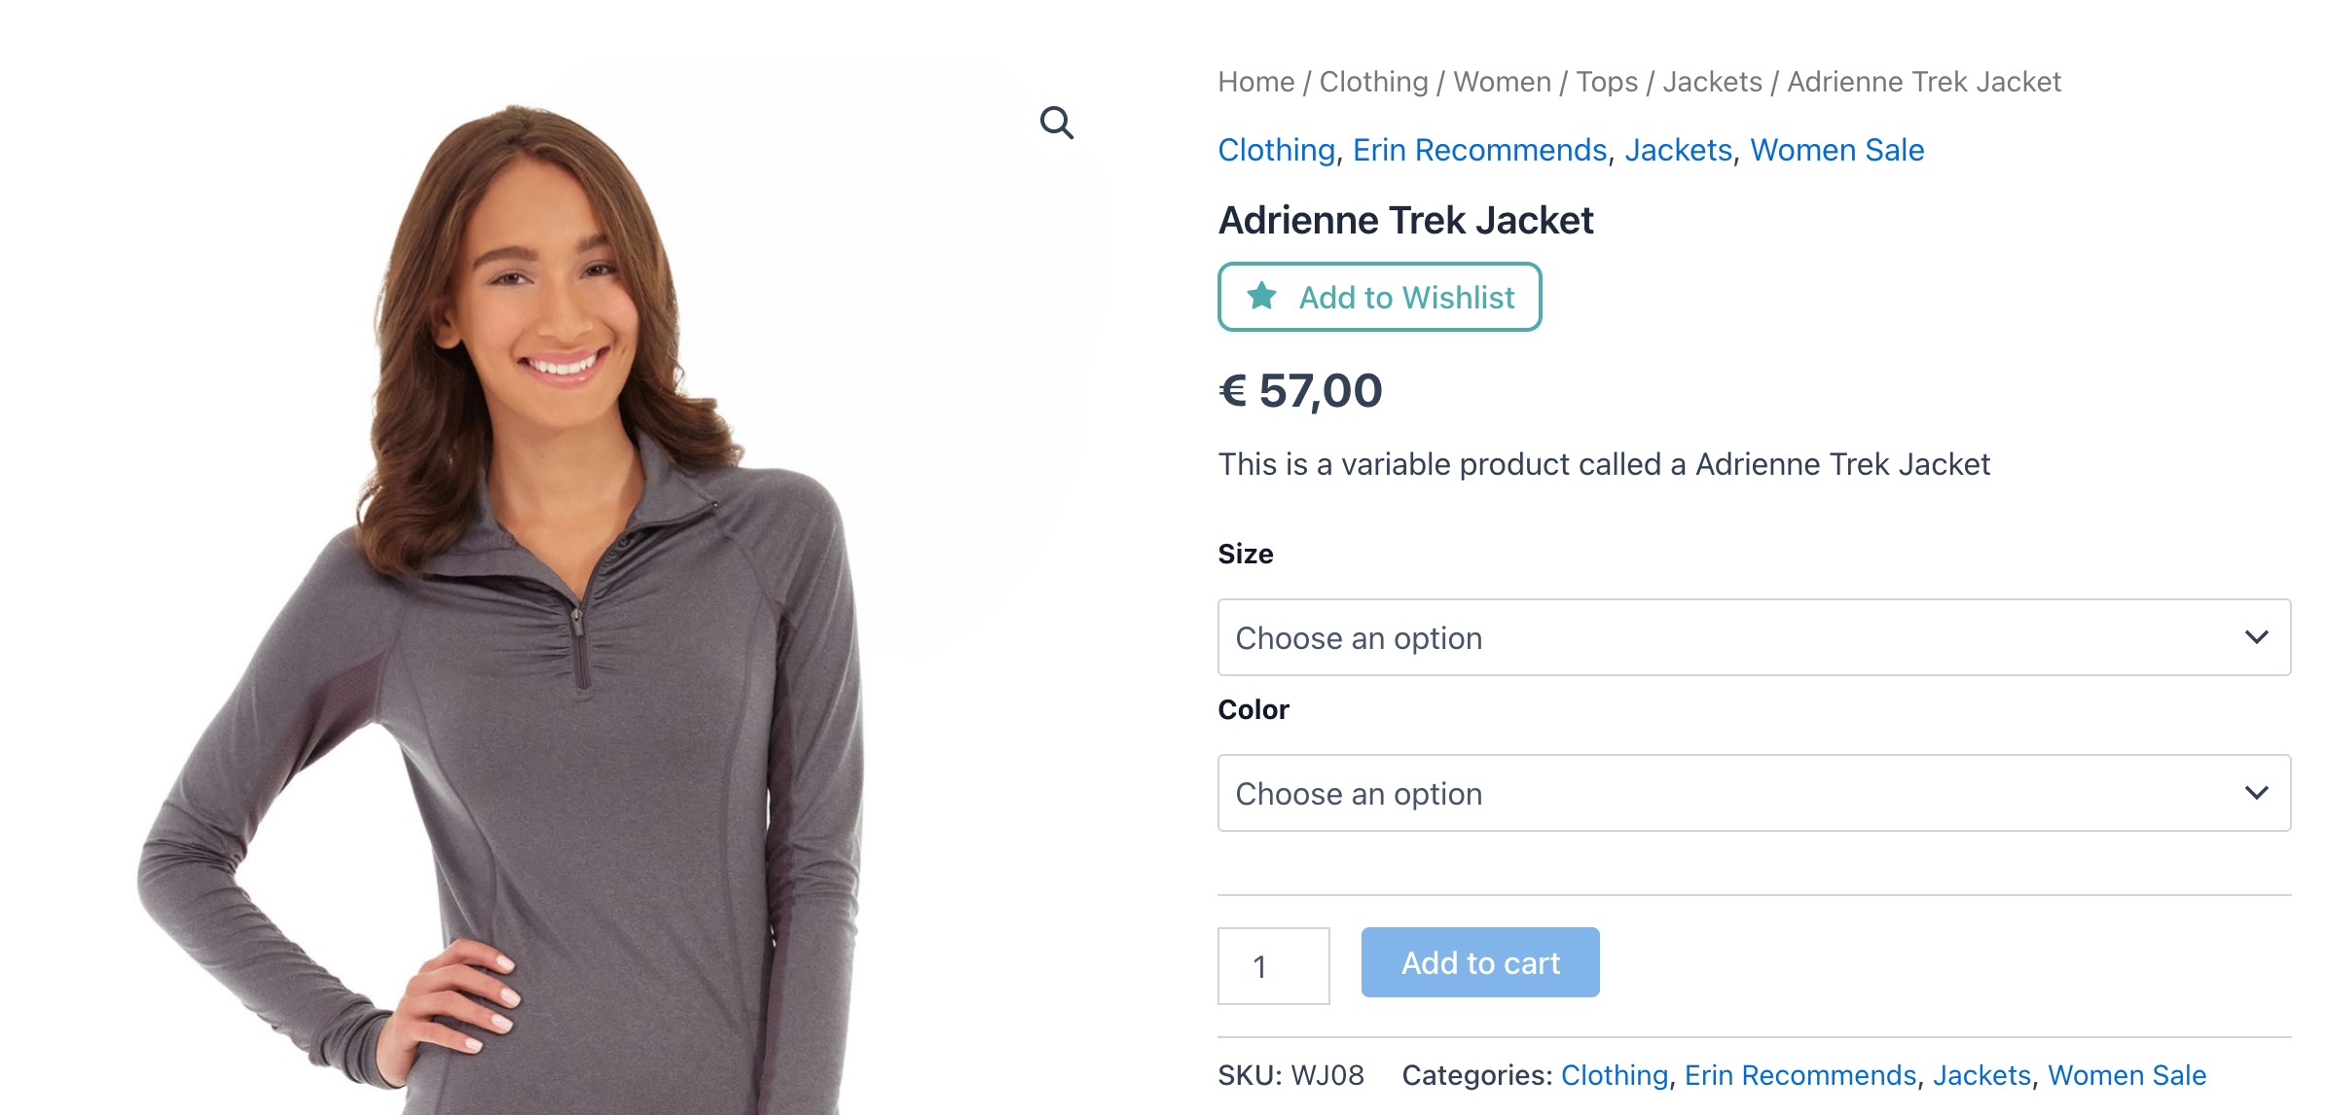Viewport: 2326px width, 1115px height.
Task: Select Clothing in the bottom Categories row
Action: pyautogui.click(x=1615, y=1075)
